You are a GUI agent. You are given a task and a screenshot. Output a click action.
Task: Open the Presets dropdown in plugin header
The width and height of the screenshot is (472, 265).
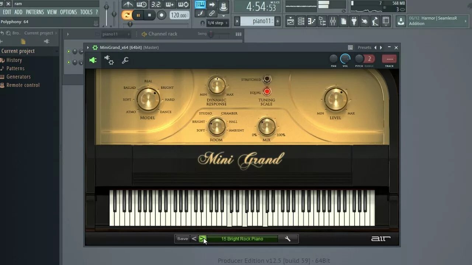pos(364,47)
